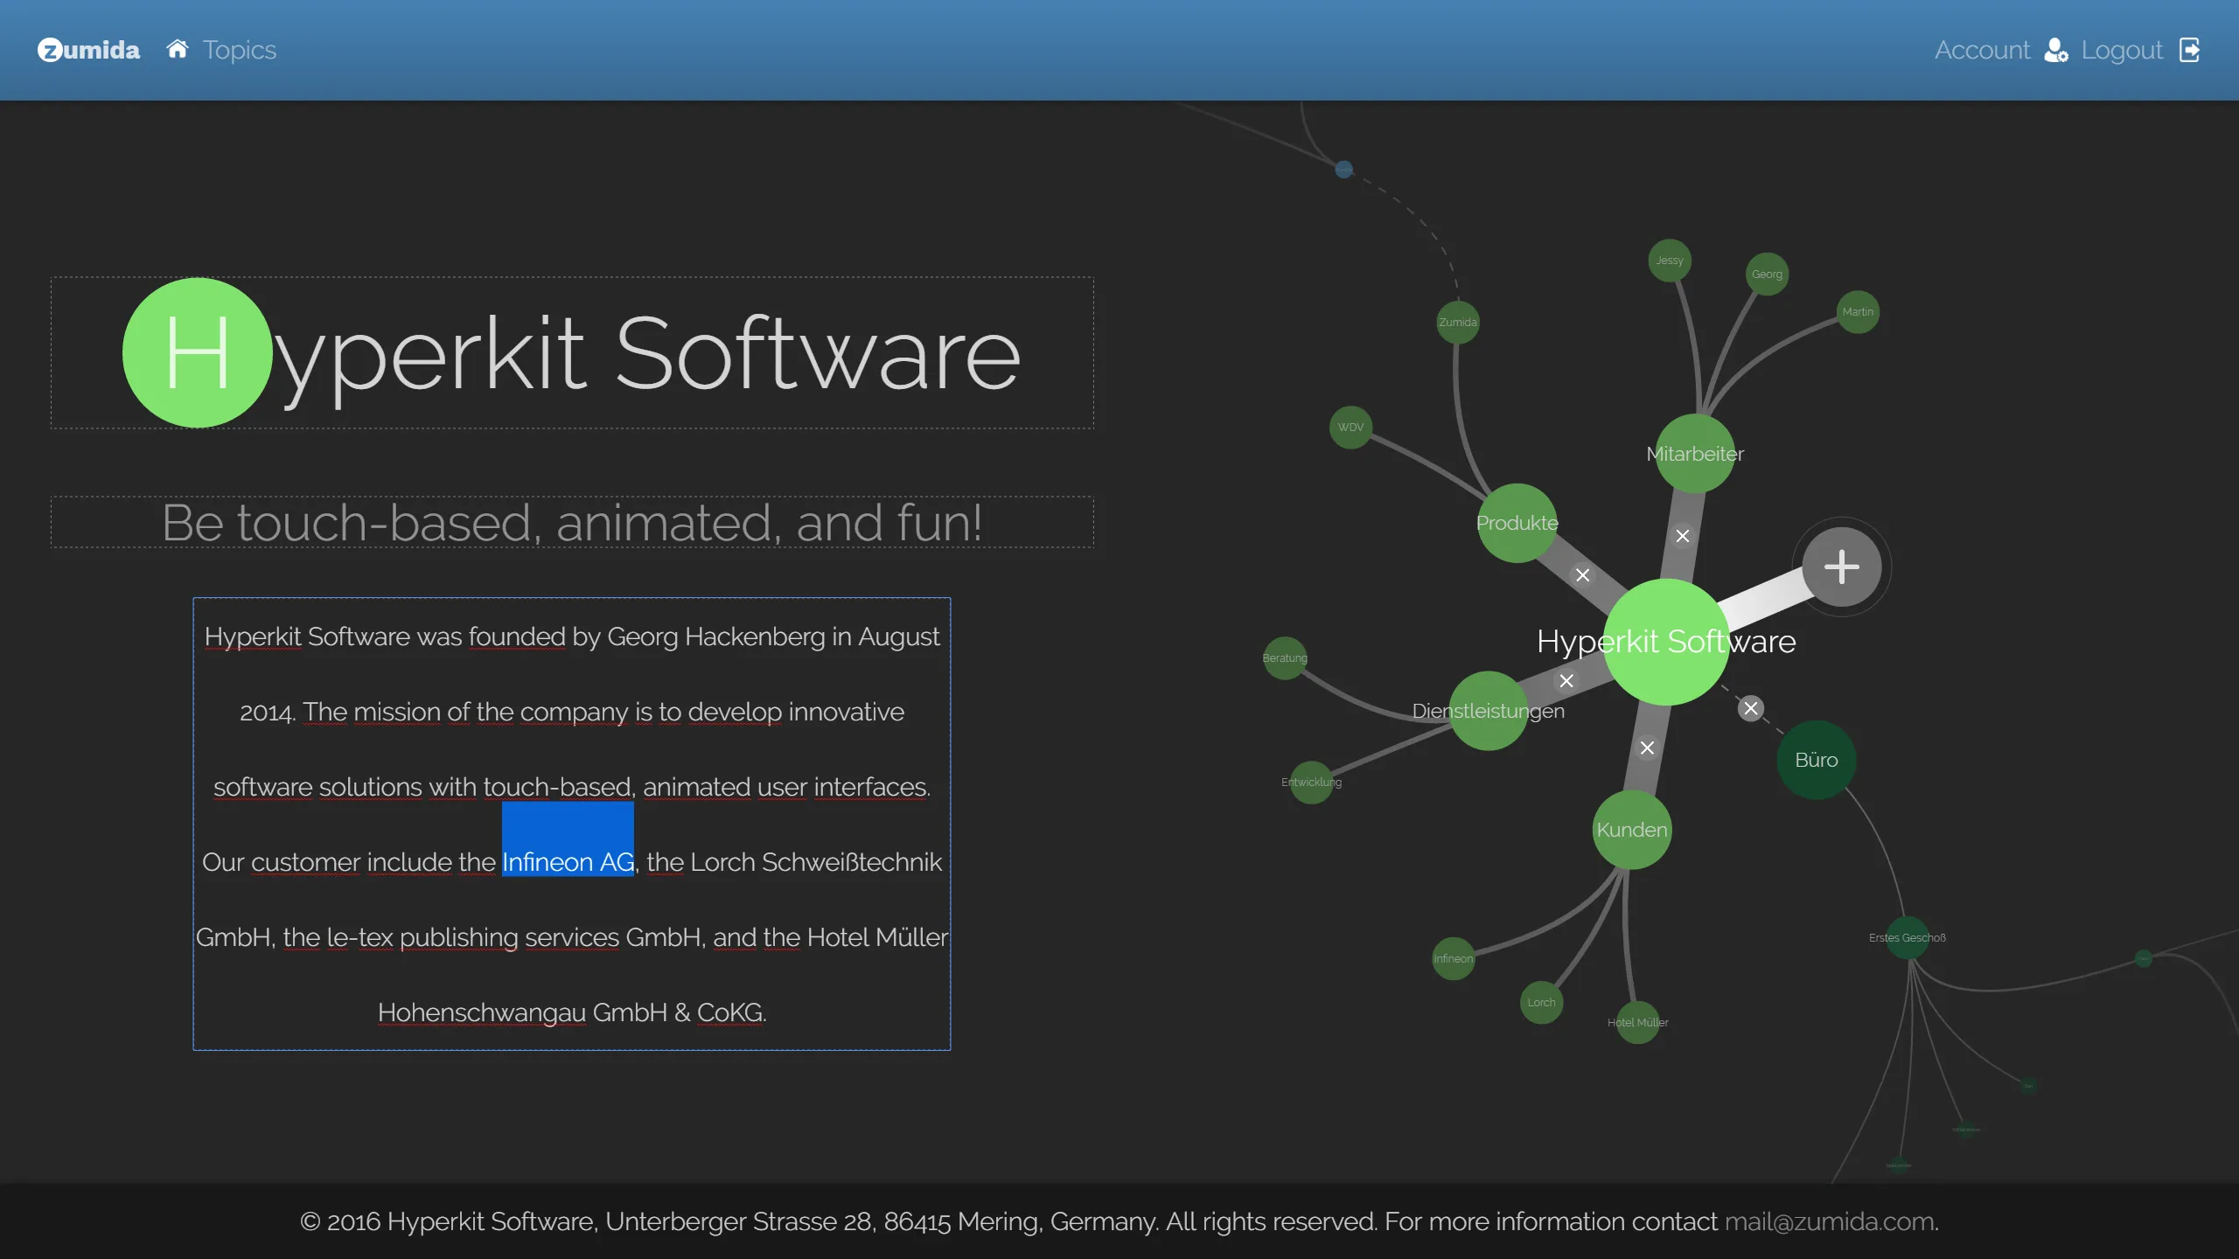This screenshot has height=1259, width=2239.
Task: Select the Beratung node
Action: pyautogui.click(x=1285, y=658)
